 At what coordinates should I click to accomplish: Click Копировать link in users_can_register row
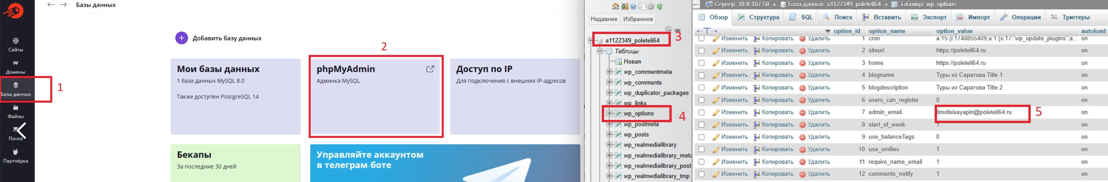tap(777, 100)
